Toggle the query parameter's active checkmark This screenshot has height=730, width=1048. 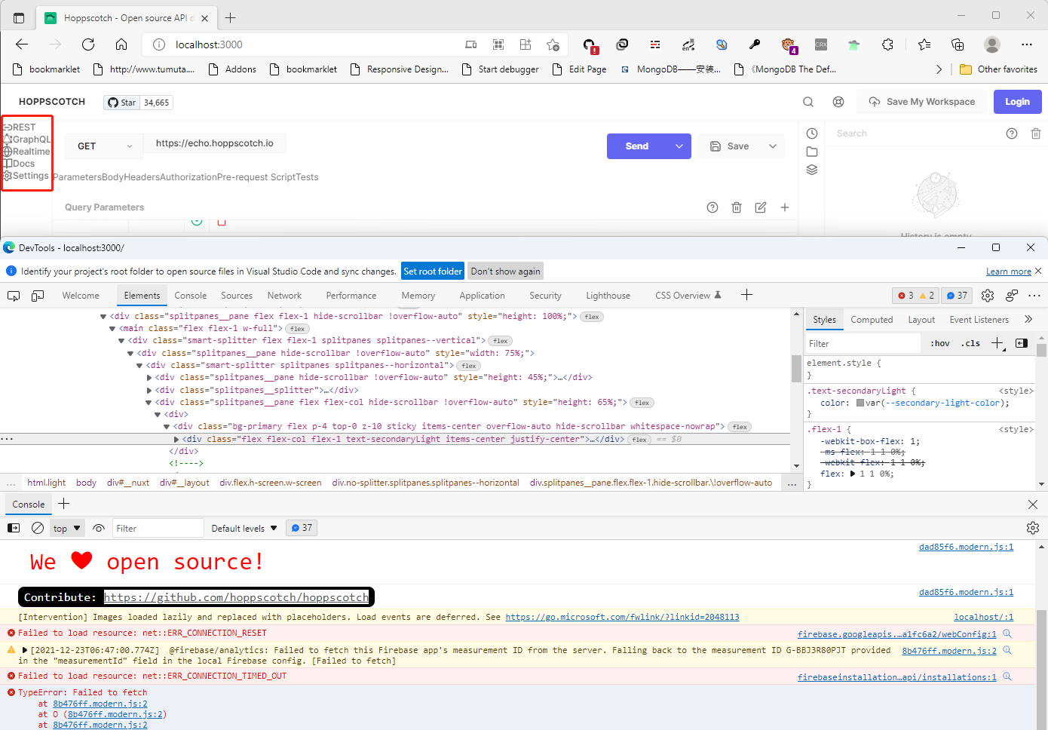point(196,221)
